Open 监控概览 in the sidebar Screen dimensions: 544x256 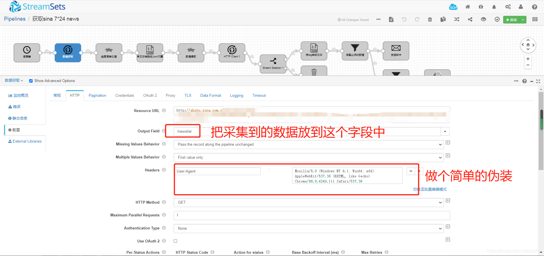(18, 95)
